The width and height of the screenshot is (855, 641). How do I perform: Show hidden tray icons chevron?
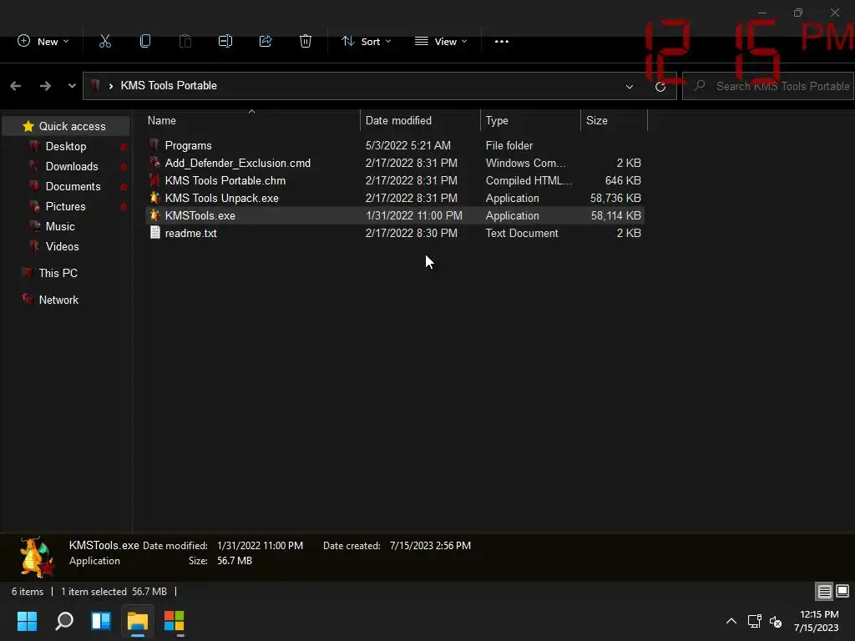pos(731,621)
